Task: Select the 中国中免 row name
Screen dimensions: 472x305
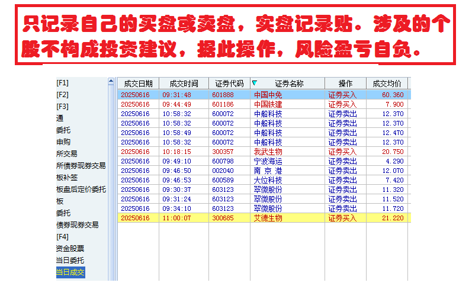Action: 268,95
